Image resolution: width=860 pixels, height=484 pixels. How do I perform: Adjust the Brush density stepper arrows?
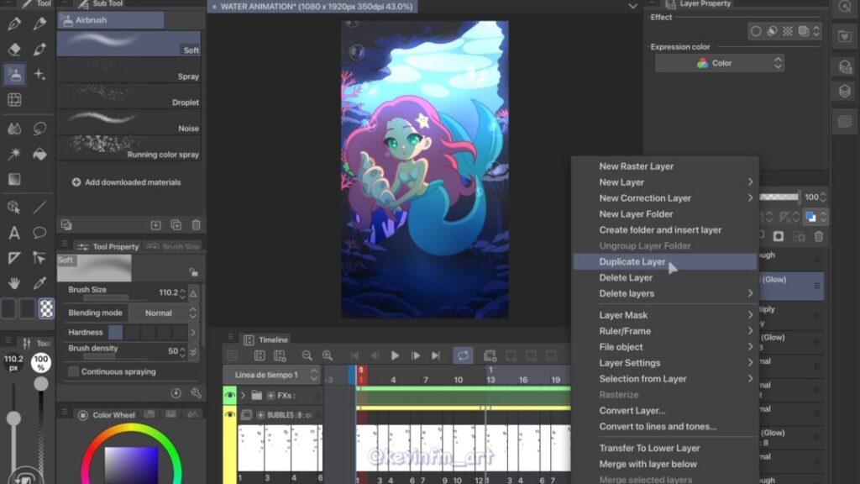click(x=182, y=352)
